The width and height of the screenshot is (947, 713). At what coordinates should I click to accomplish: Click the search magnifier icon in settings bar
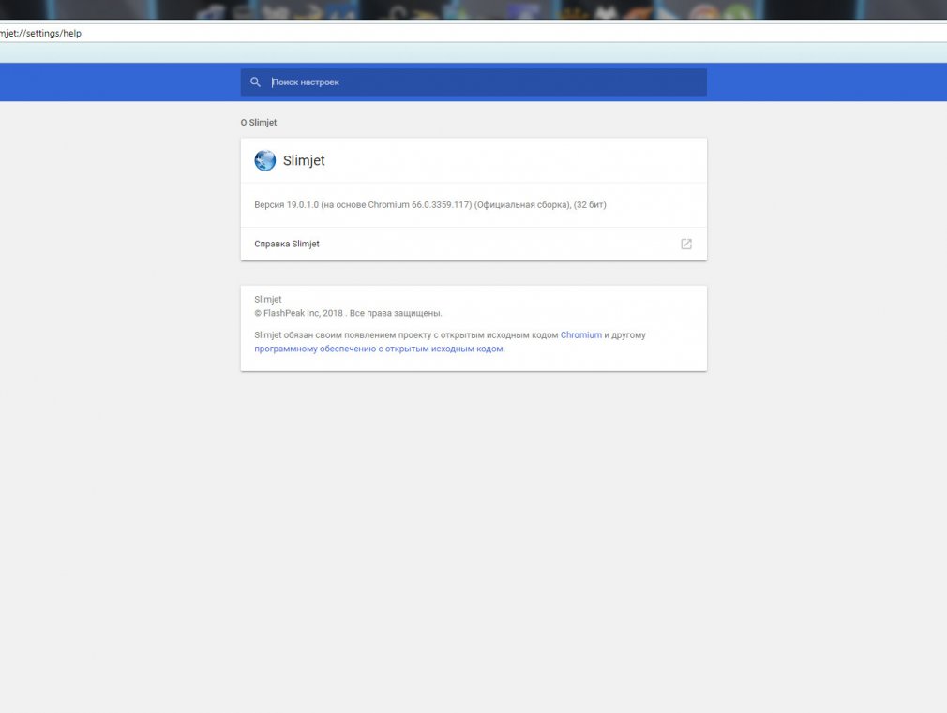click(x=255, y=82)
